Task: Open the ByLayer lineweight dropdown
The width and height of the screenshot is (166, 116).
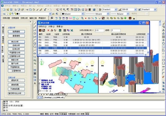Action: pos(128,14)
